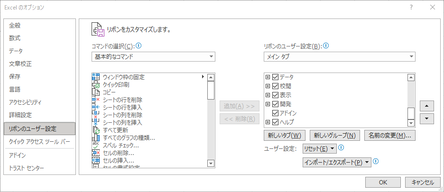Image resolution: width=444 pixels, height=192 pixels.
Task: Expand the 校閲 tree node
Action: coord(268,86)
